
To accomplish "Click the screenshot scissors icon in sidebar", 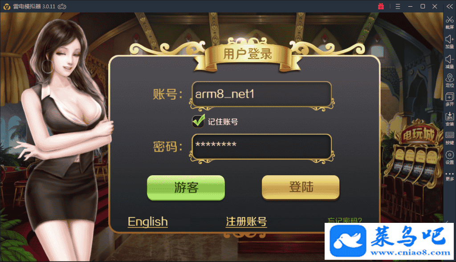I will click(450, 20).
